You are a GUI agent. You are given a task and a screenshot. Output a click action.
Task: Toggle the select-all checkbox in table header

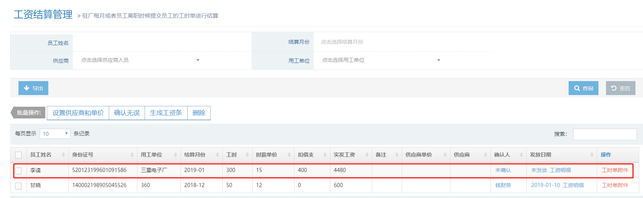18,155
